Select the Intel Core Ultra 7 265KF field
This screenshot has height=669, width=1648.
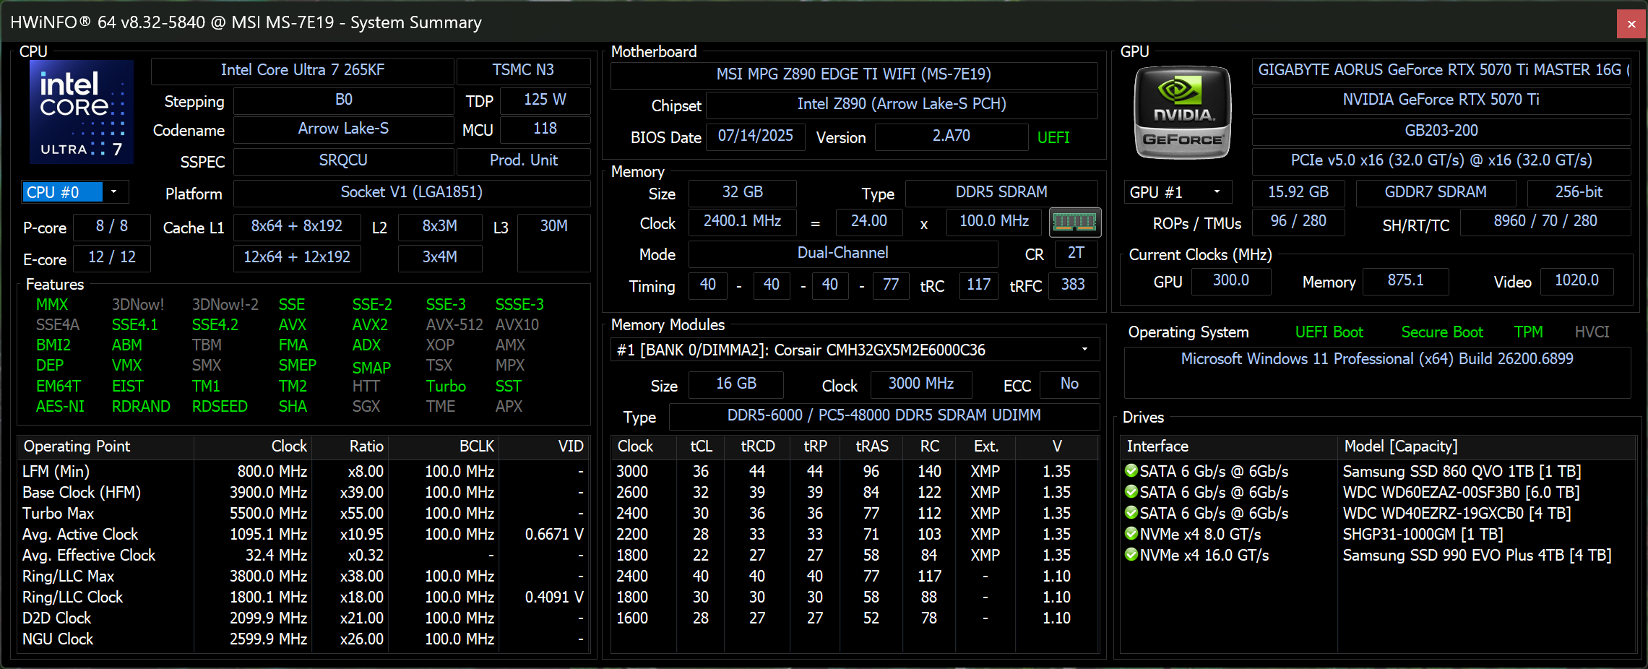[x=302, y=70]
